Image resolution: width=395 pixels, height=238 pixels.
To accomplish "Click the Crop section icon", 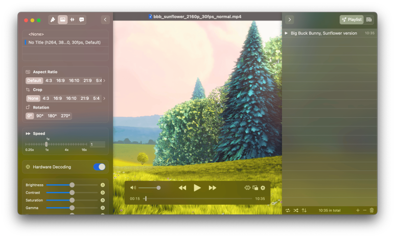I will click(28, 90).
